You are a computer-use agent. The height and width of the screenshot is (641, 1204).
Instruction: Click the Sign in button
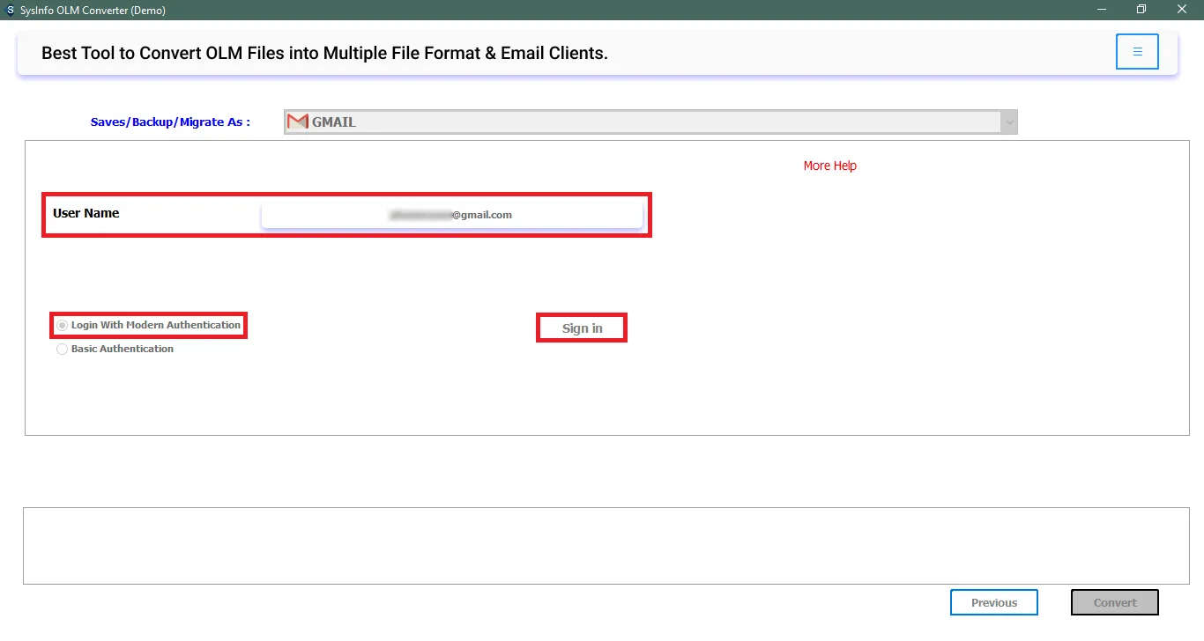click(582, 328)
